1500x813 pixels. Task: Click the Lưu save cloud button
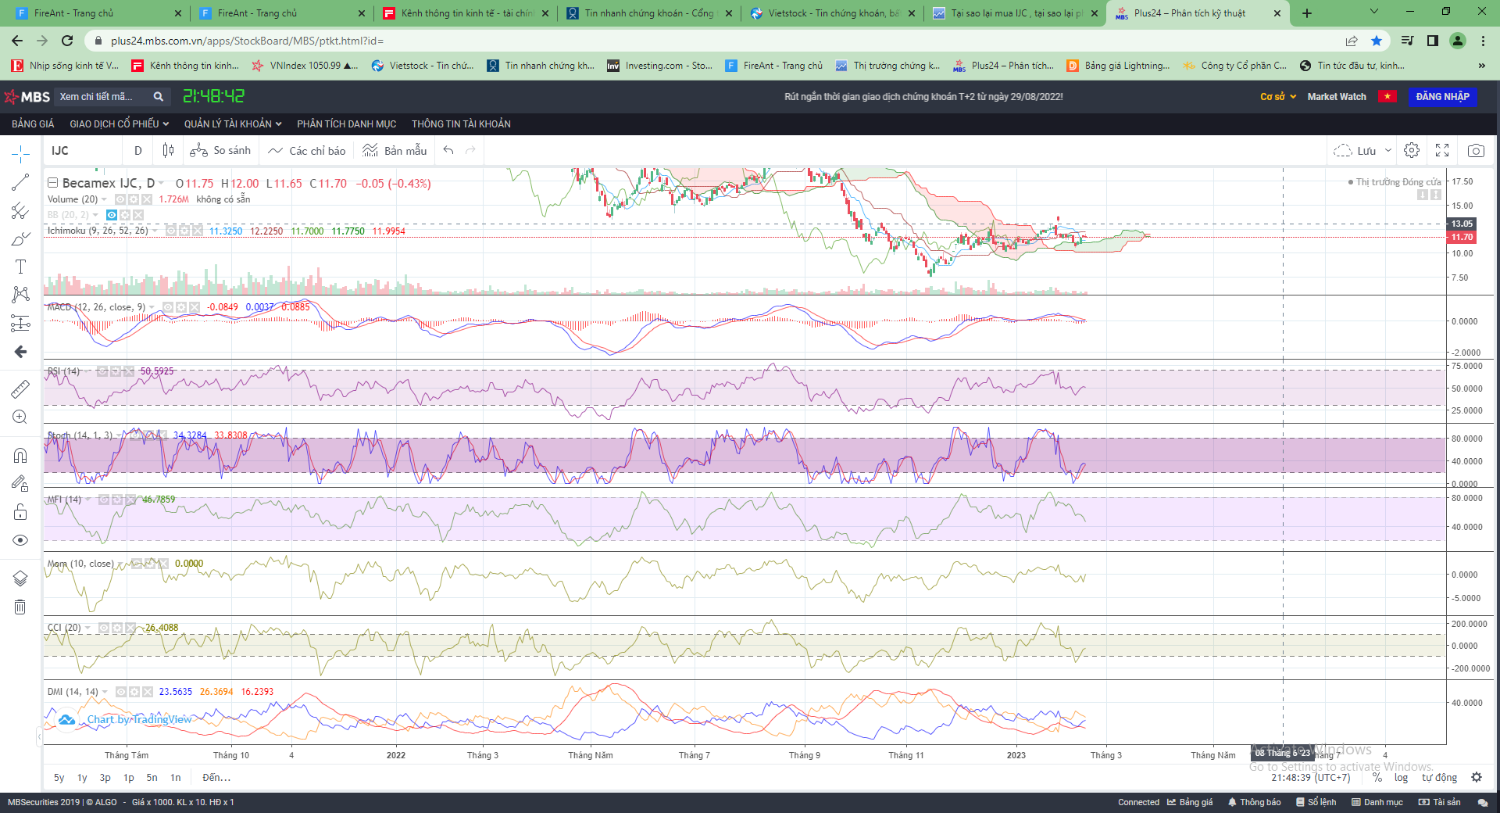1355,150
